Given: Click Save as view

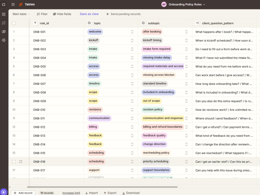Looking at the screenshot, I should pos(89,14).
